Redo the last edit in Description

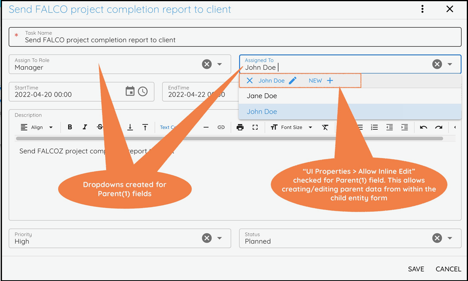(x=438, y=127)
